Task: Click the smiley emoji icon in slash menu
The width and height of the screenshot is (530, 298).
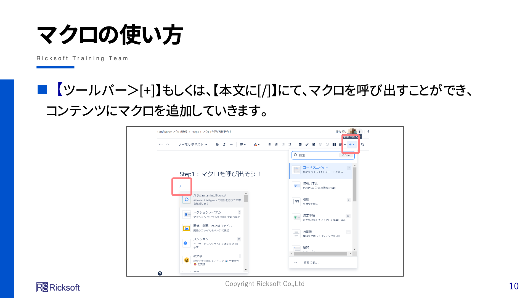Action: click(x=187, y=260)
